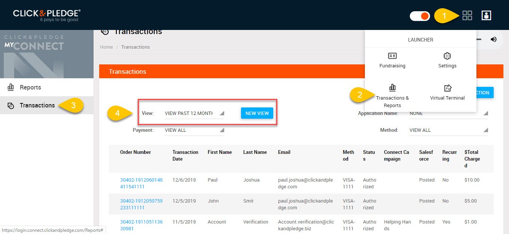Click the $5.00 total charged cell
The image size is (509, 234).
pyautogui.click(x=471, y=201)
